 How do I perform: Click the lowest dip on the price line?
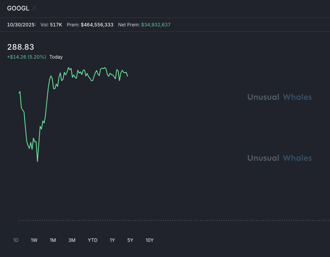coord(37,161)
